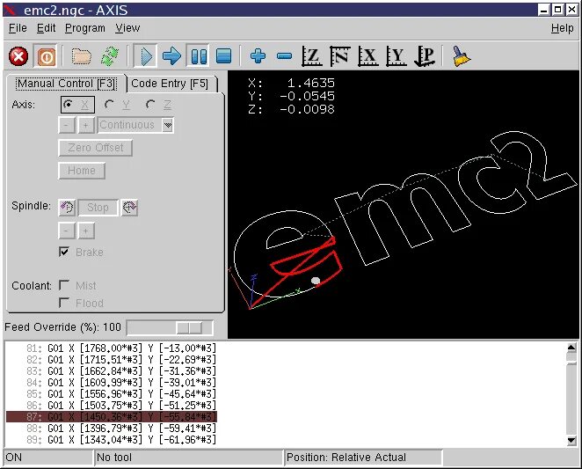Jog axis negative with minus button
Screen dimensions: 582x469
click(67, 125)
